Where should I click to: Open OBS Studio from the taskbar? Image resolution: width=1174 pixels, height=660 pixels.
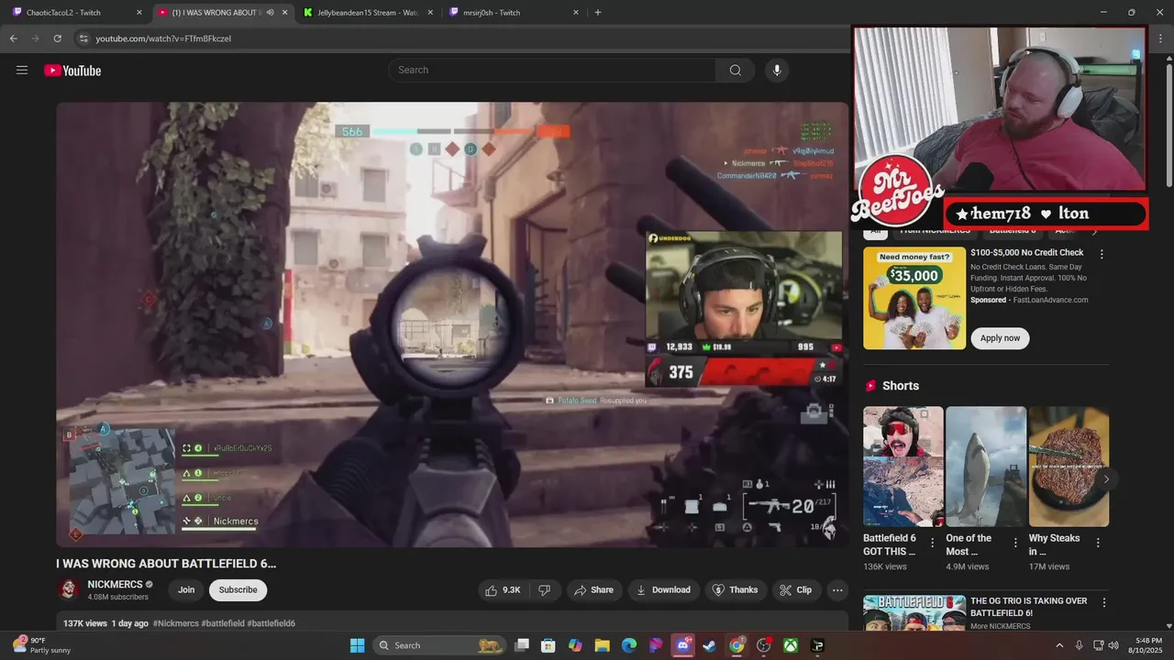pyautogui.click(x=763, y=645)
